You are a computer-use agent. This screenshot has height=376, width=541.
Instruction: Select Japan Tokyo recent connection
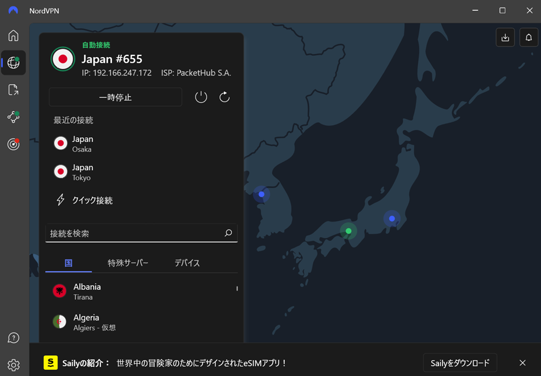(x=141, y=172)
